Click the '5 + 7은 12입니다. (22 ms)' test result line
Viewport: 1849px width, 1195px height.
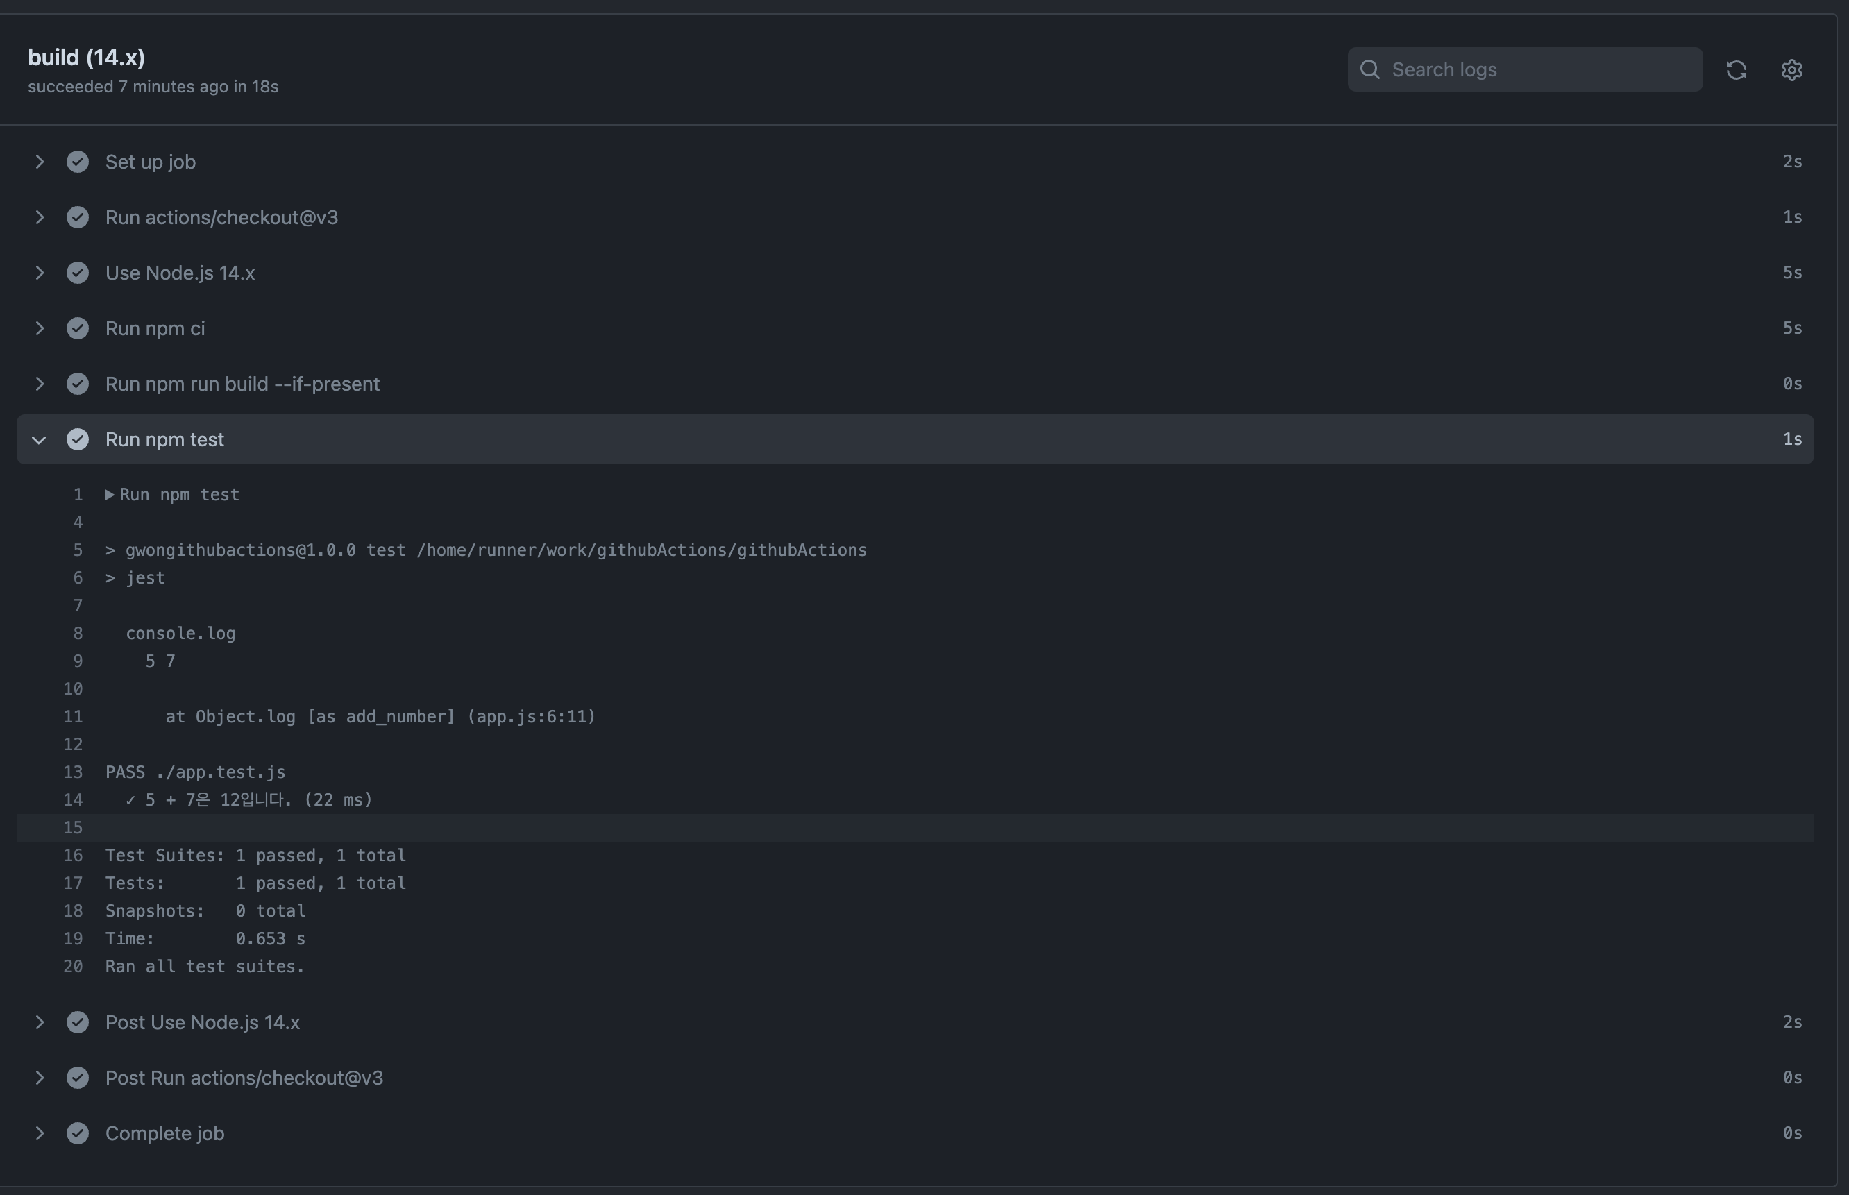[249, 800]
